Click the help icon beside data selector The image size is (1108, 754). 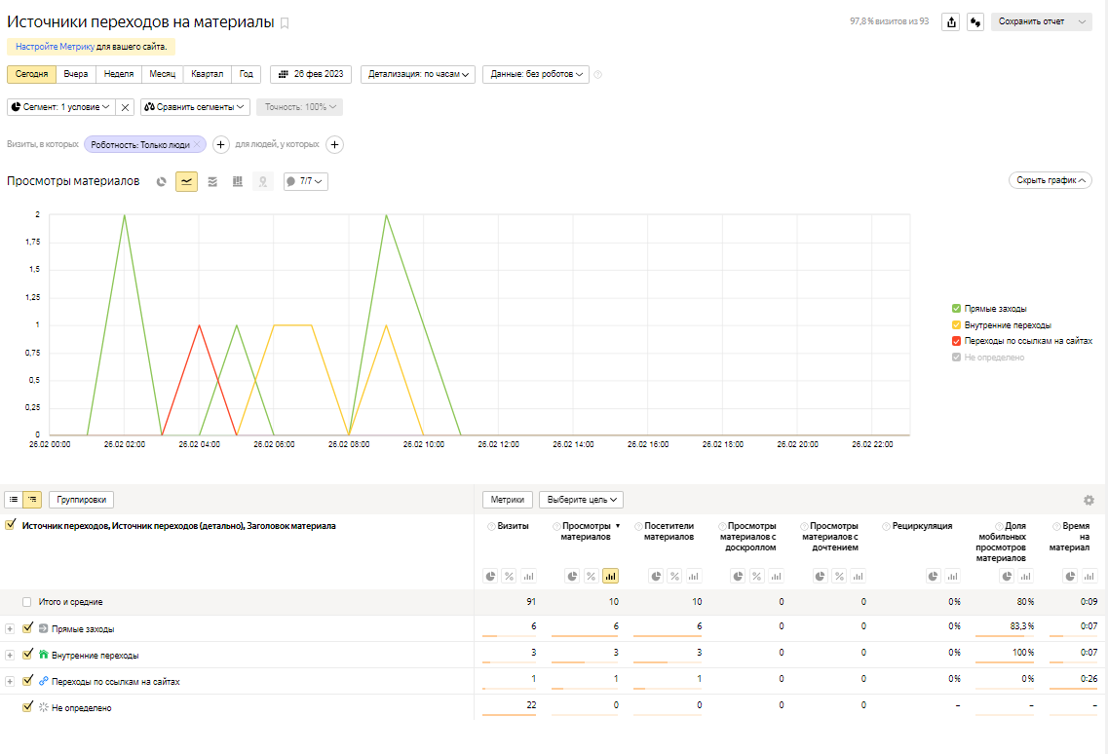597,75
